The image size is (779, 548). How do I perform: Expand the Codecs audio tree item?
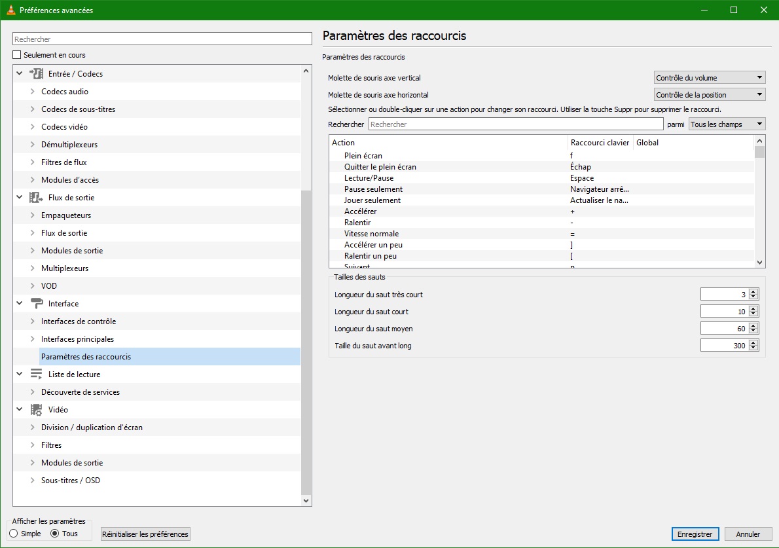[x=33, y=92]
